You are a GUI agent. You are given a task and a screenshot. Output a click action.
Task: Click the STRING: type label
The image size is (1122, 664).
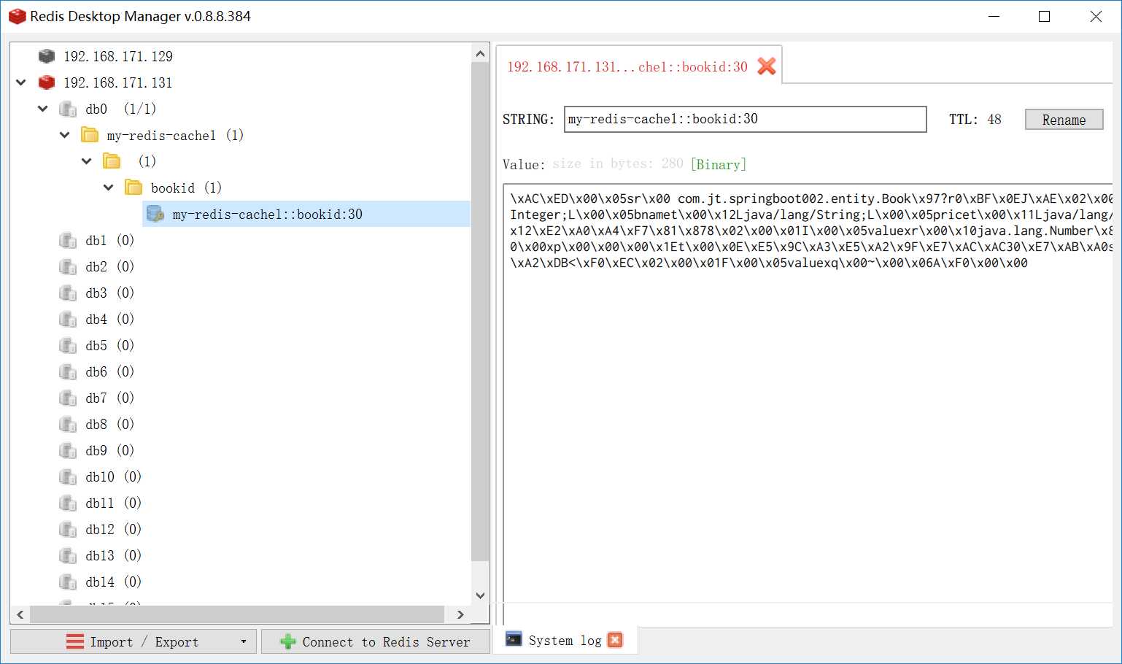click(528, 119)
